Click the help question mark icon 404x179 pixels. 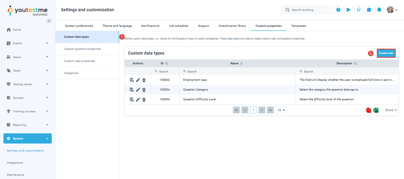tap(338, 10)
